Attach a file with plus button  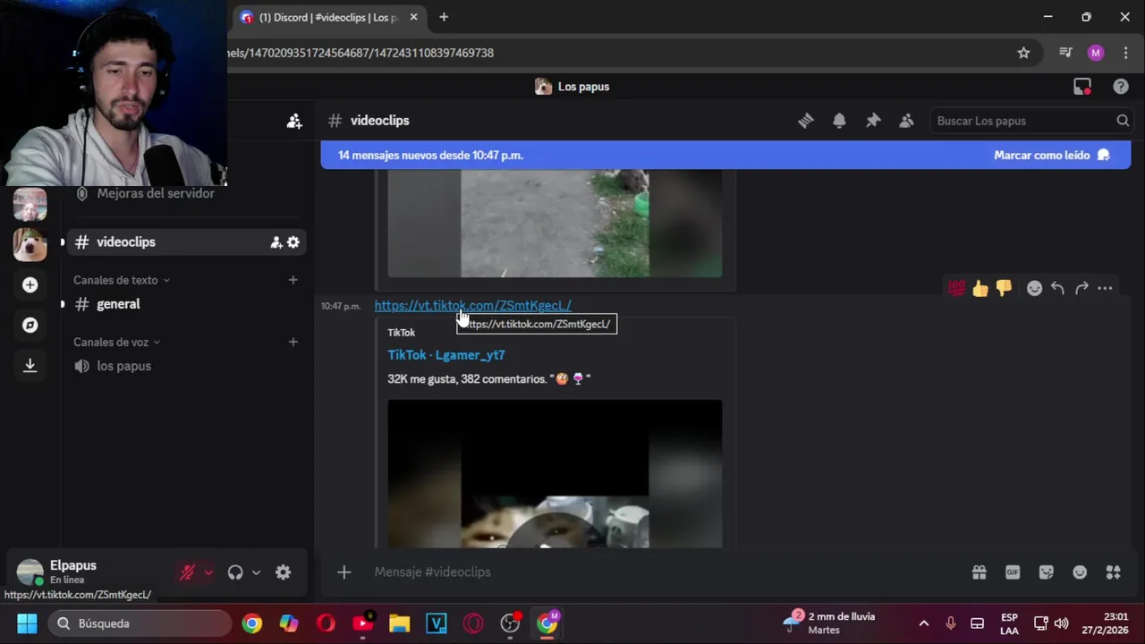(x=343, y=572)
